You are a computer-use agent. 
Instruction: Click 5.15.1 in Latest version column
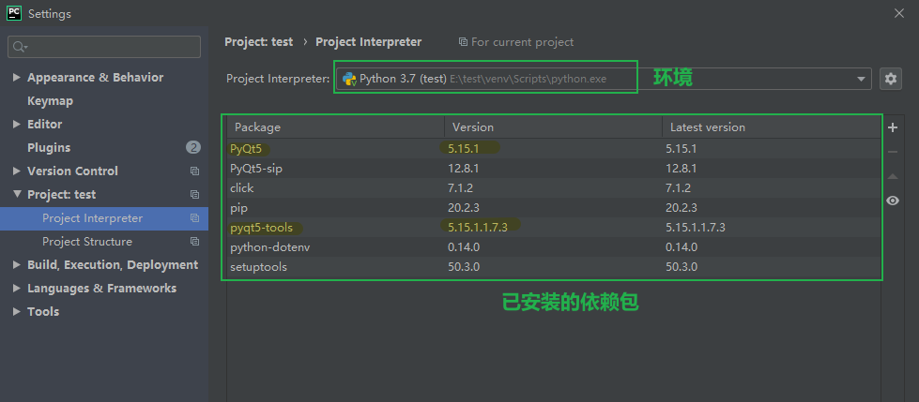click(682, 149)
